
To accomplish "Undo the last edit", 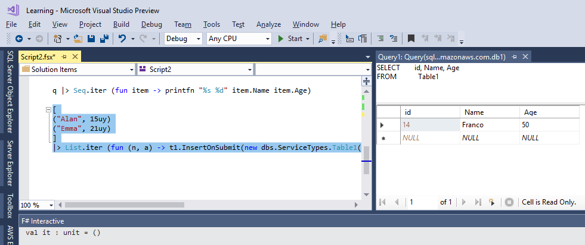I will (122, 39).
